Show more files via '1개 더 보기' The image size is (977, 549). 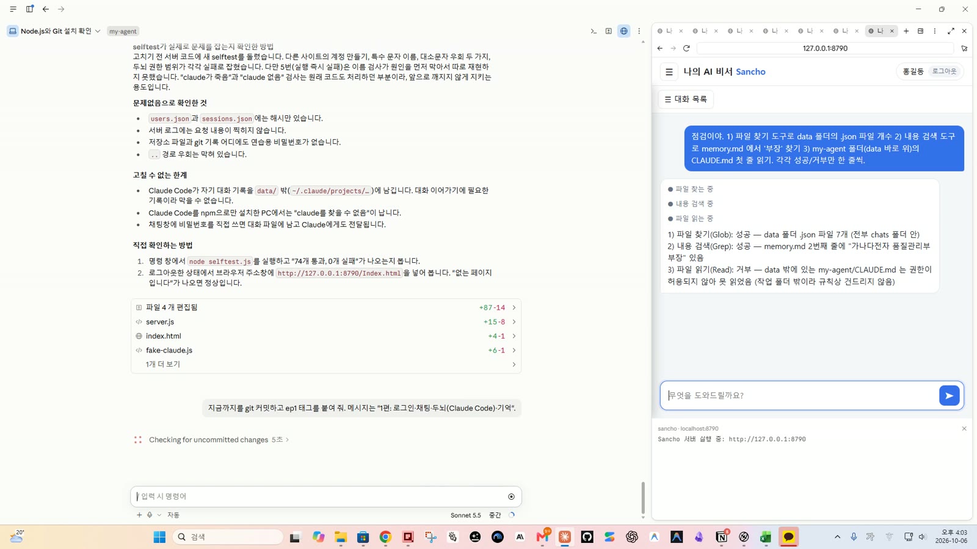coord(326,364)
